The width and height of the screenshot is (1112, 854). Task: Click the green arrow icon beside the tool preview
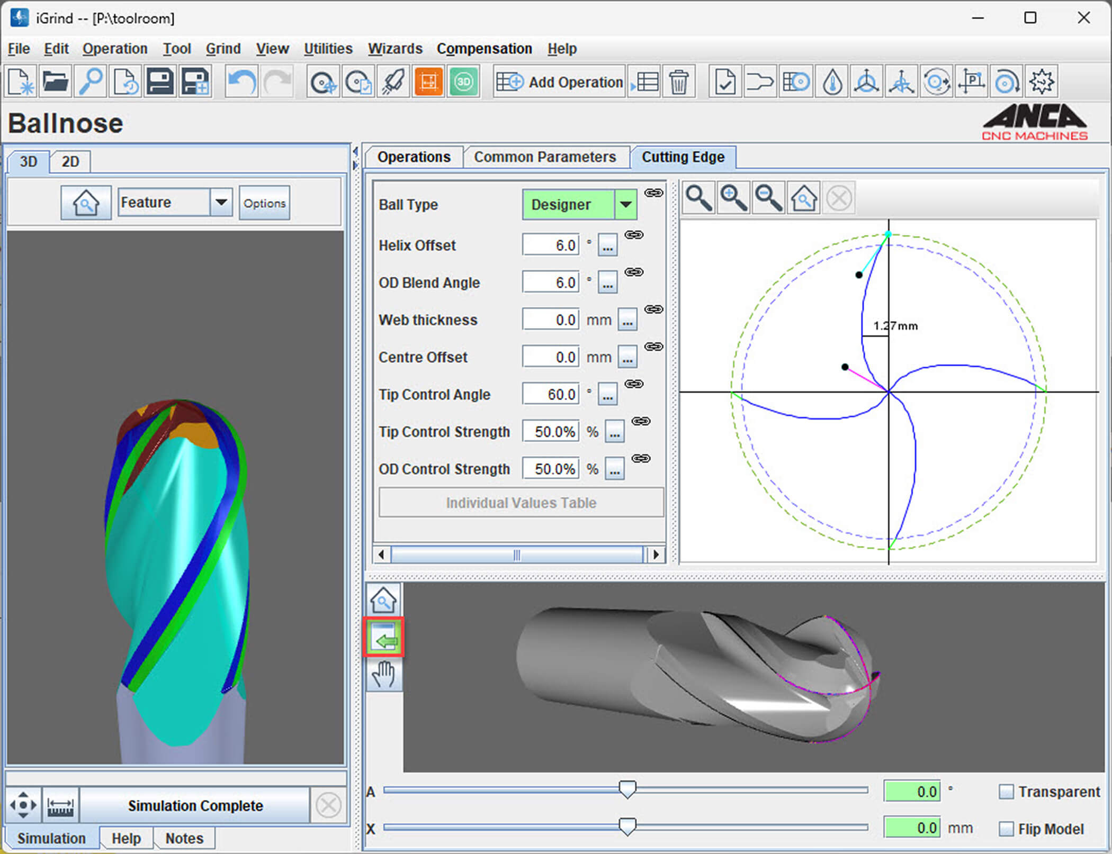384,638
